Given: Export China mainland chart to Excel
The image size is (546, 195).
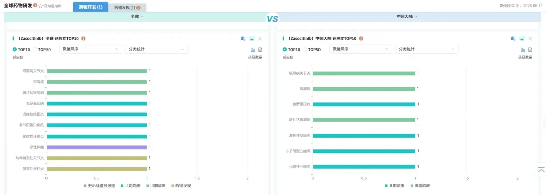Looking at the screenshot, I should pyautogui.click(x=513, y=38).
